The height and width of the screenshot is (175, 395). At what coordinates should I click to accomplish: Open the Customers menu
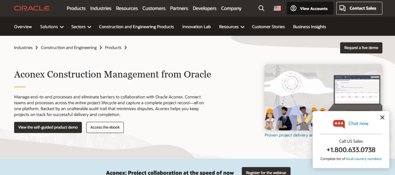pos(154,8)
